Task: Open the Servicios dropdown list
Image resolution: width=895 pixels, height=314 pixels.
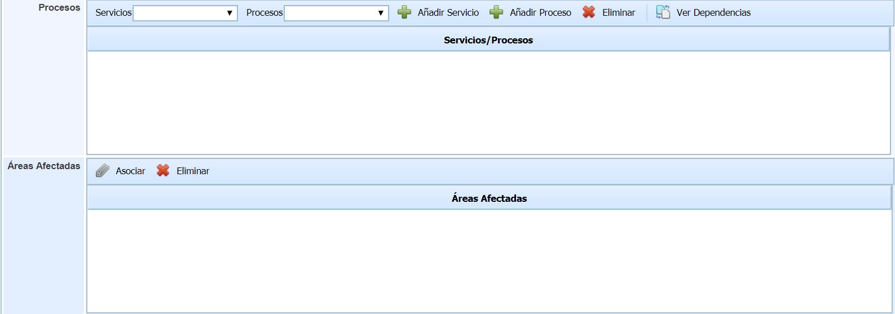Action: [185, 13]
